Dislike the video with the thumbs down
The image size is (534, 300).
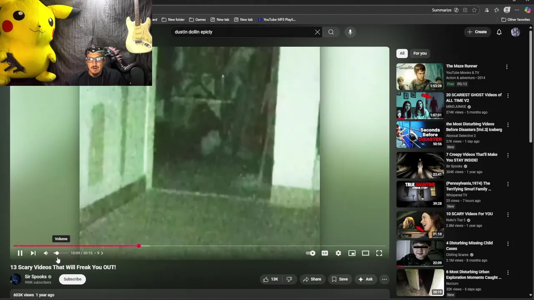tap(289, 279)
